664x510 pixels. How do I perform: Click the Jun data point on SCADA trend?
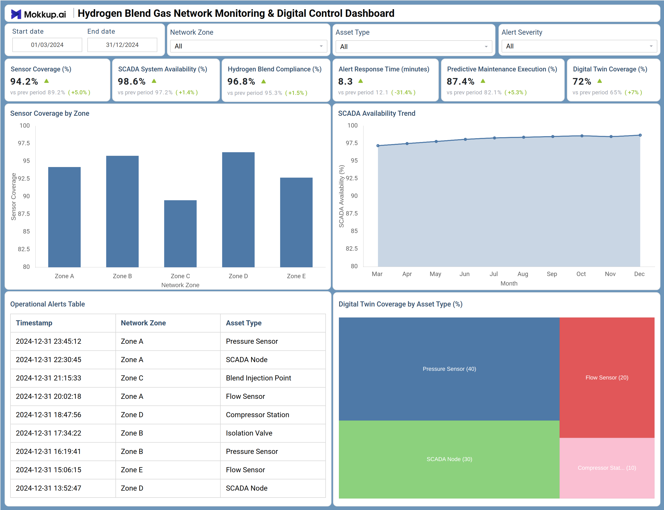click(465, 139)
